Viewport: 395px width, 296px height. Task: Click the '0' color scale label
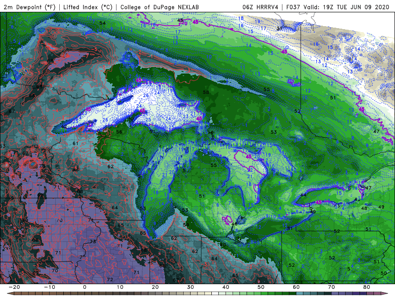(x=84, y=287)
